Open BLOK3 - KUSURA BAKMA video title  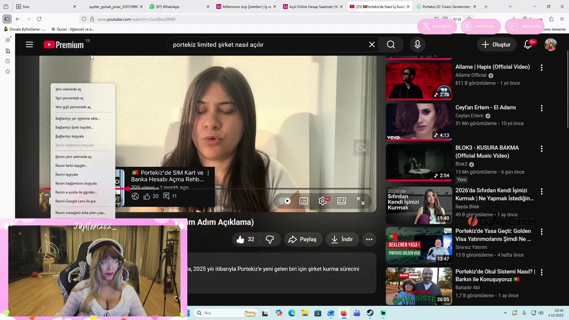tap(487, 152)
